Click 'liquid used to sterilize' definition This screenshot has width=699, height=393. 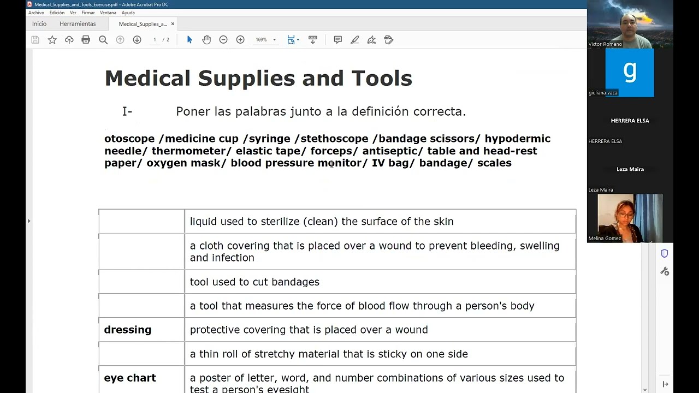[x=322, y=221]
